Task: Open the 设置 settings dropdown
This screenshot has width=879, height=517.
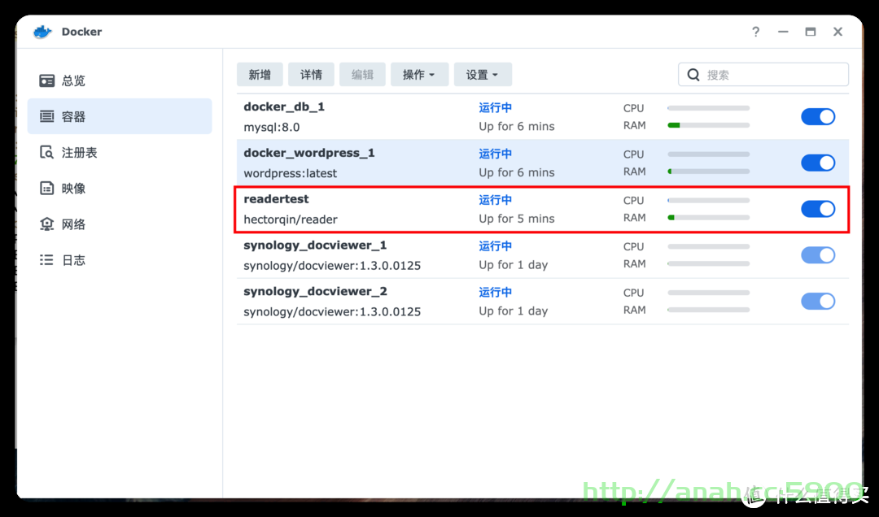Action: pyautogui.click(x=483, y=75)
